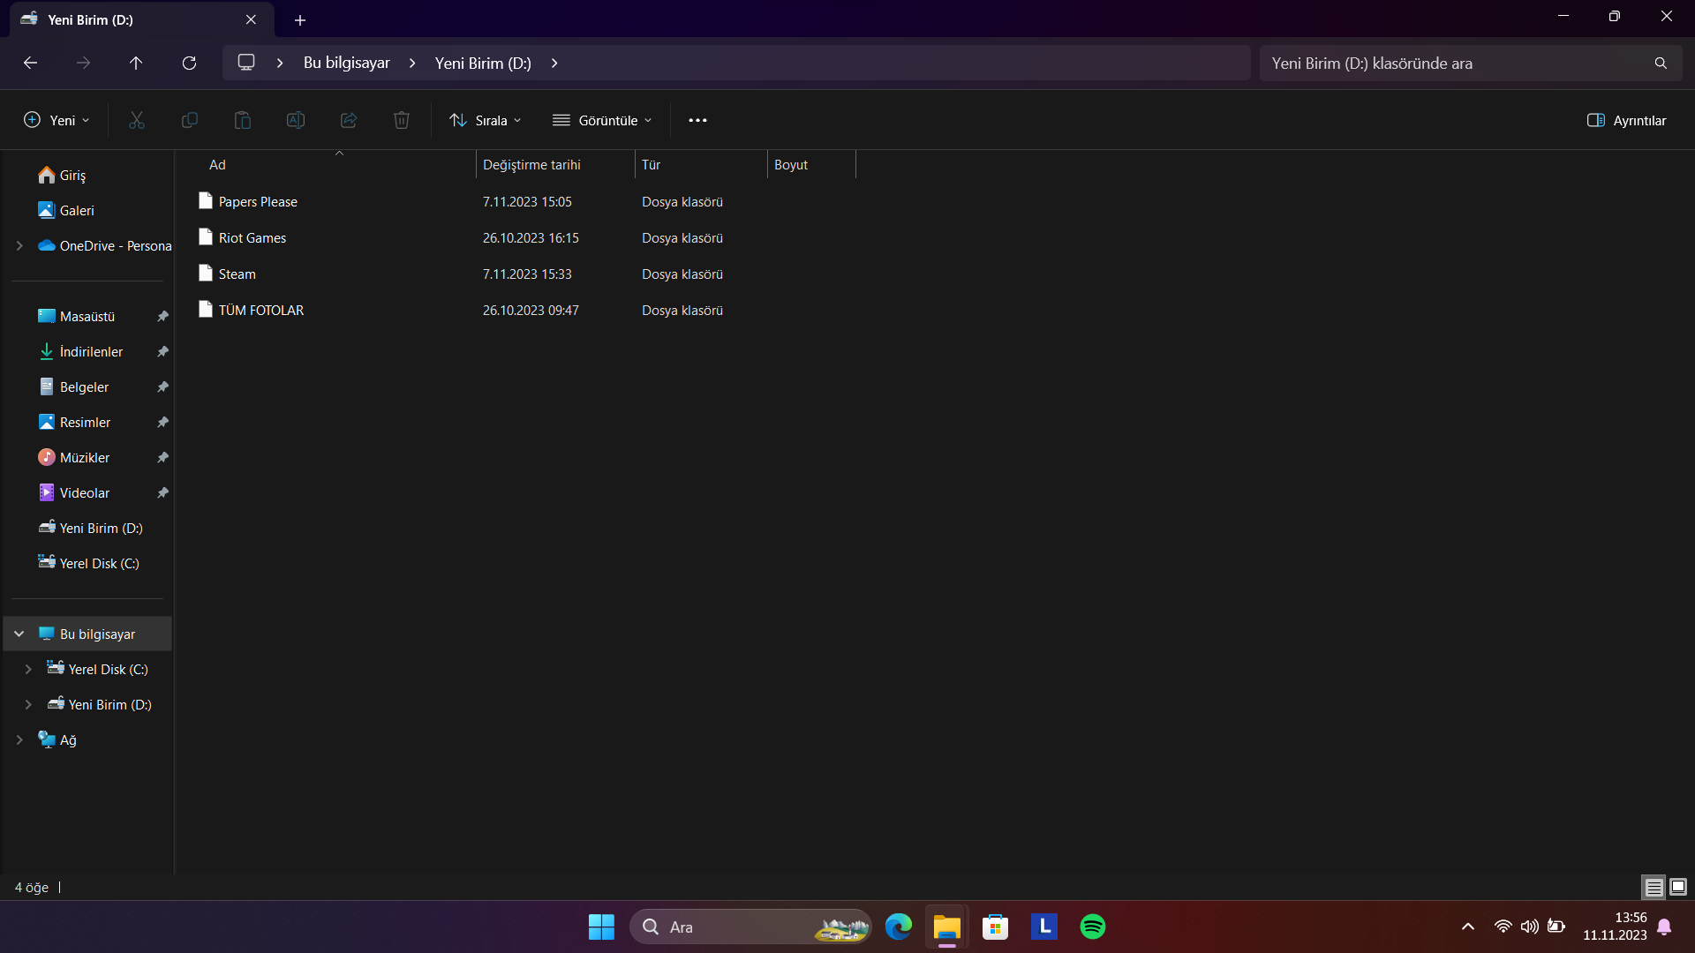Viewport: 1695px width, 953px height.
Task: Open the Görüntüle view dropdown
Action: pyautogui.click(x=602, y=120)
